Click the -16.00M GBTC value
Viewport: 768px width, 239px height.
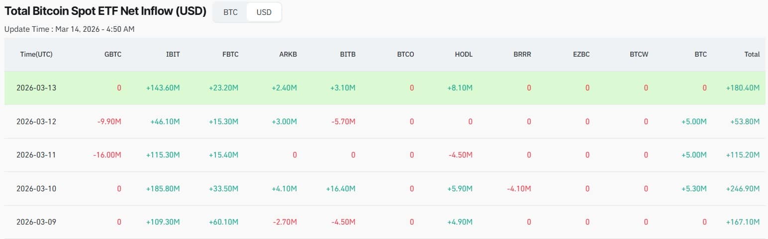[x=107, y=155]
